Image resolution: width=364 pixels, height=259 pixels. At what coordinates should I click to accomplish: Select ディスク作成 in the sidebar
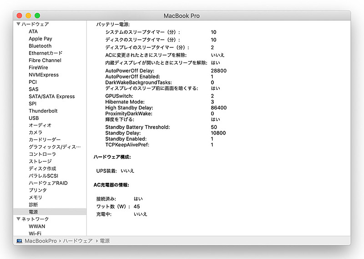(42, 168)
